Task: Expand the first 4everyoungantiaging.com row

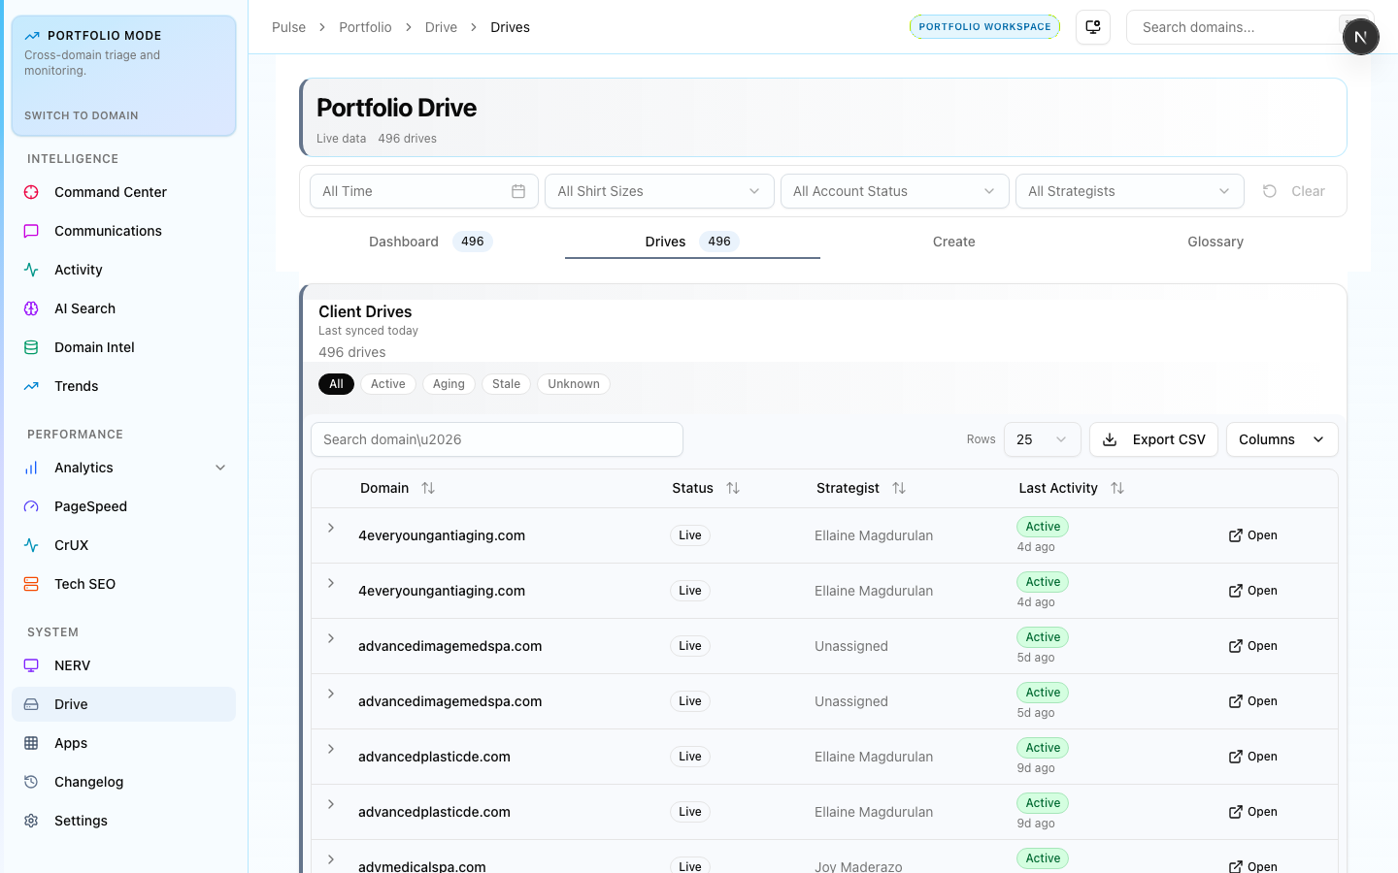Action: coord(331,529)
